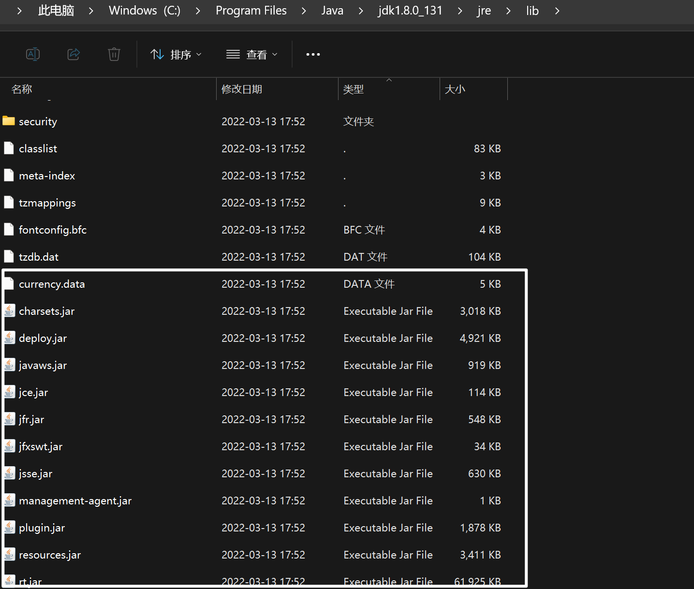Select the file name javaws.jar
This screenshot has height=589, width=694.
[43, 365]
